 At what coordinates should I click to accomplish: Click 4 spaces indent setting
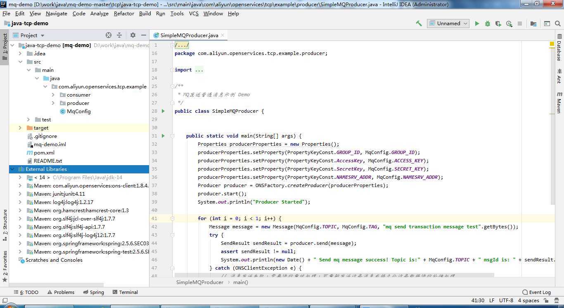[528, 301]
